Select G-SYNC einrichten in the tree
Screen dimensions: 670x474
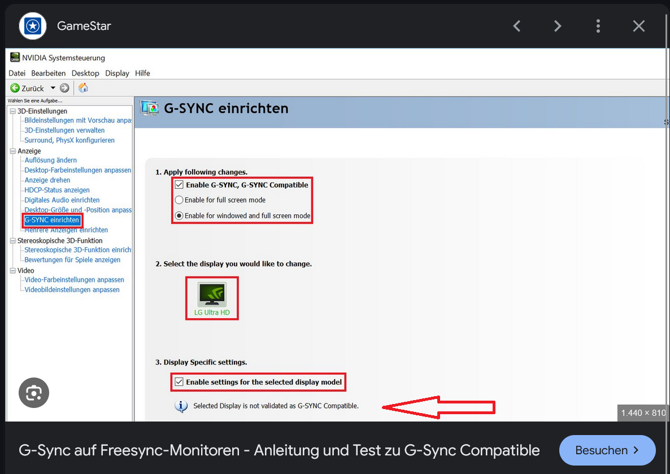point(52,220)
